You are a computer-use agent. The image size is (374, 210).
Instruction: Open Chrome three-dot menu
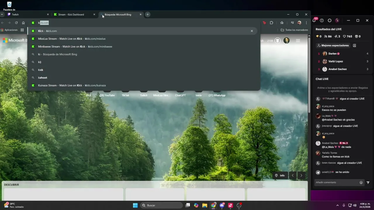(306, 23)
